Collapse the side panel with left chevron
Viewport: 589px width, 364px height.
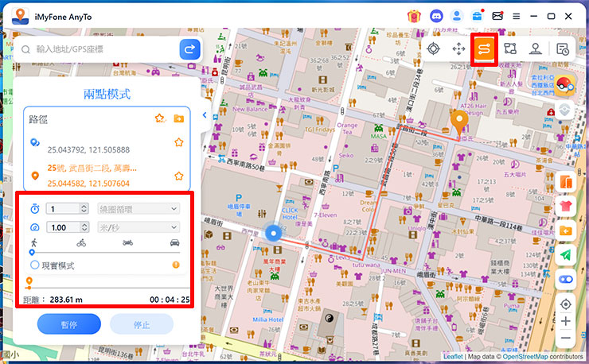(x=205, y=115)
